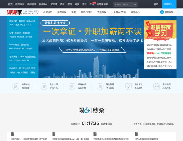Open 二级MS Office高级应用 course
Viewport: 183px width, 141px height.
[111, 139]
